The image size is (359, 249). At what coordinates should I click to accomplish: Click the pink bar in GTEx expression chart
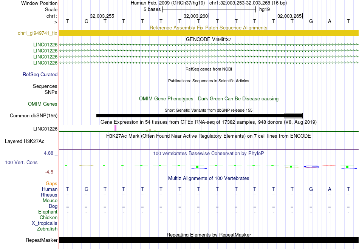point(115,128)
